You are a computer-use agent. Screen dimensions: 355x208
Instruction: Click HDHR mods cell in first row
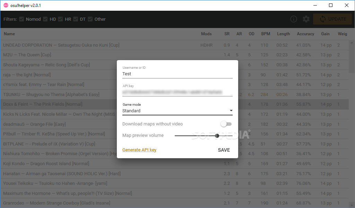tap(207, 45)
